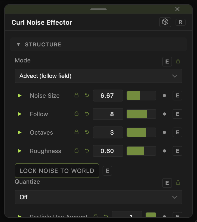Toggle the lock icon for Noise Size
Viewport: 197px width, 222px height.
click(x=77, y=95)
